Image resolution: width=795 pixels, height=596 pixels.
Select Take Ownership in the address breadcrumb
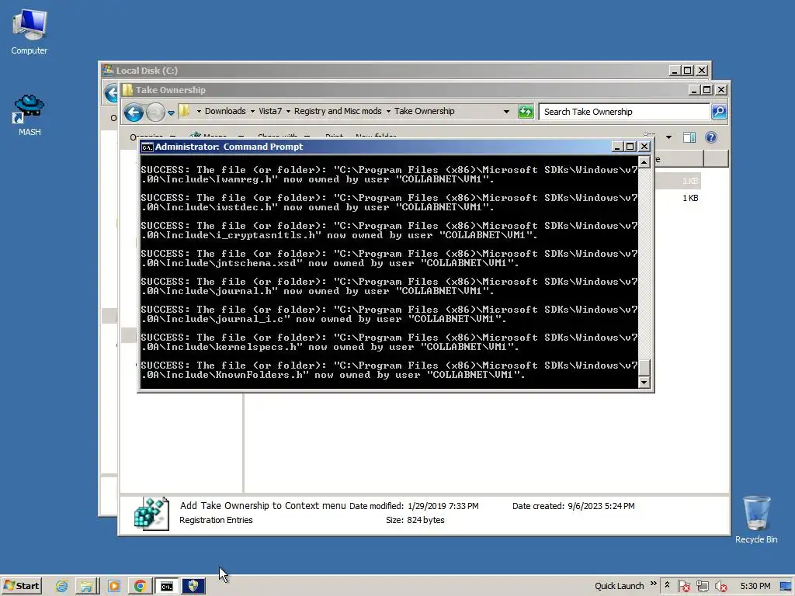coord(425,111)
